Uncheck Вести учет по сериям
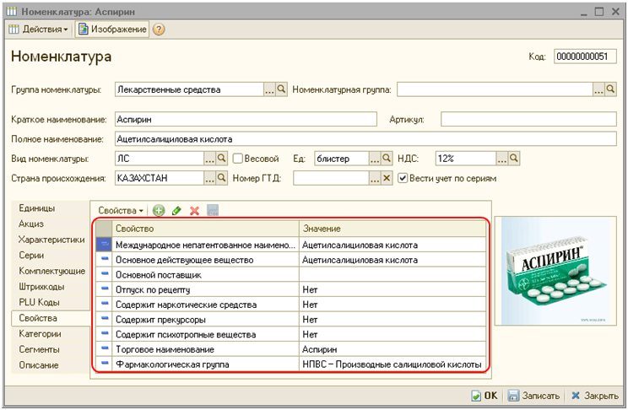The image size is (628, 410). tap(403, 178)
